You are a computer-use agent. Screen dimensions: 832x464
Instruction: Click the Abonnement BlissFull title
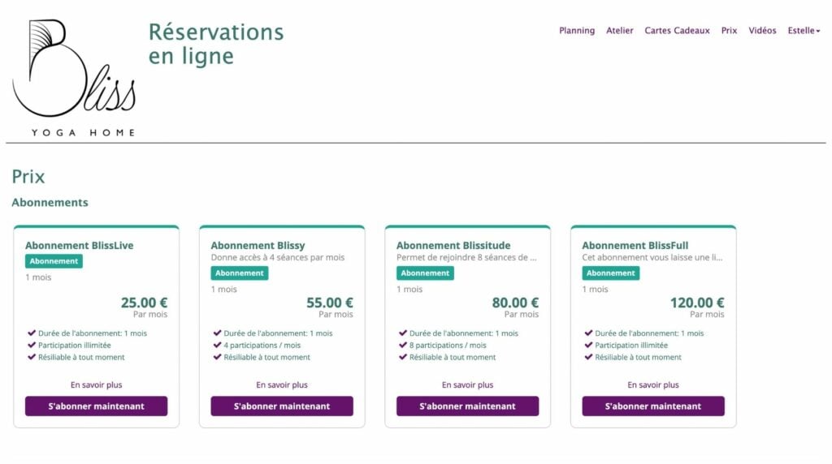pyautogui.click(x=635, y=245)
